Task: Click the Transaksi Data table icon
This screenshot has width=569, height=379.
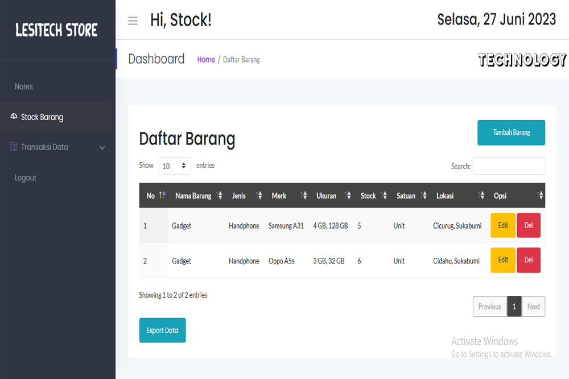Action: pyautogui.click(x=14, y=147)
